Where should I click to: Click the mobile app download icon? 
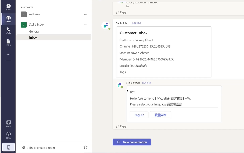[x=9, y=147]
